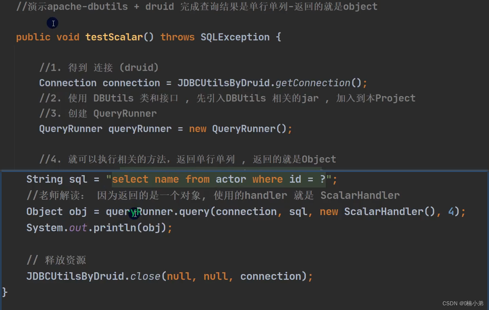Click the comment starting '//4. 就可以执行相关的方法'
This screenshot has height=310, width=489.
click(x=188, y=159)
